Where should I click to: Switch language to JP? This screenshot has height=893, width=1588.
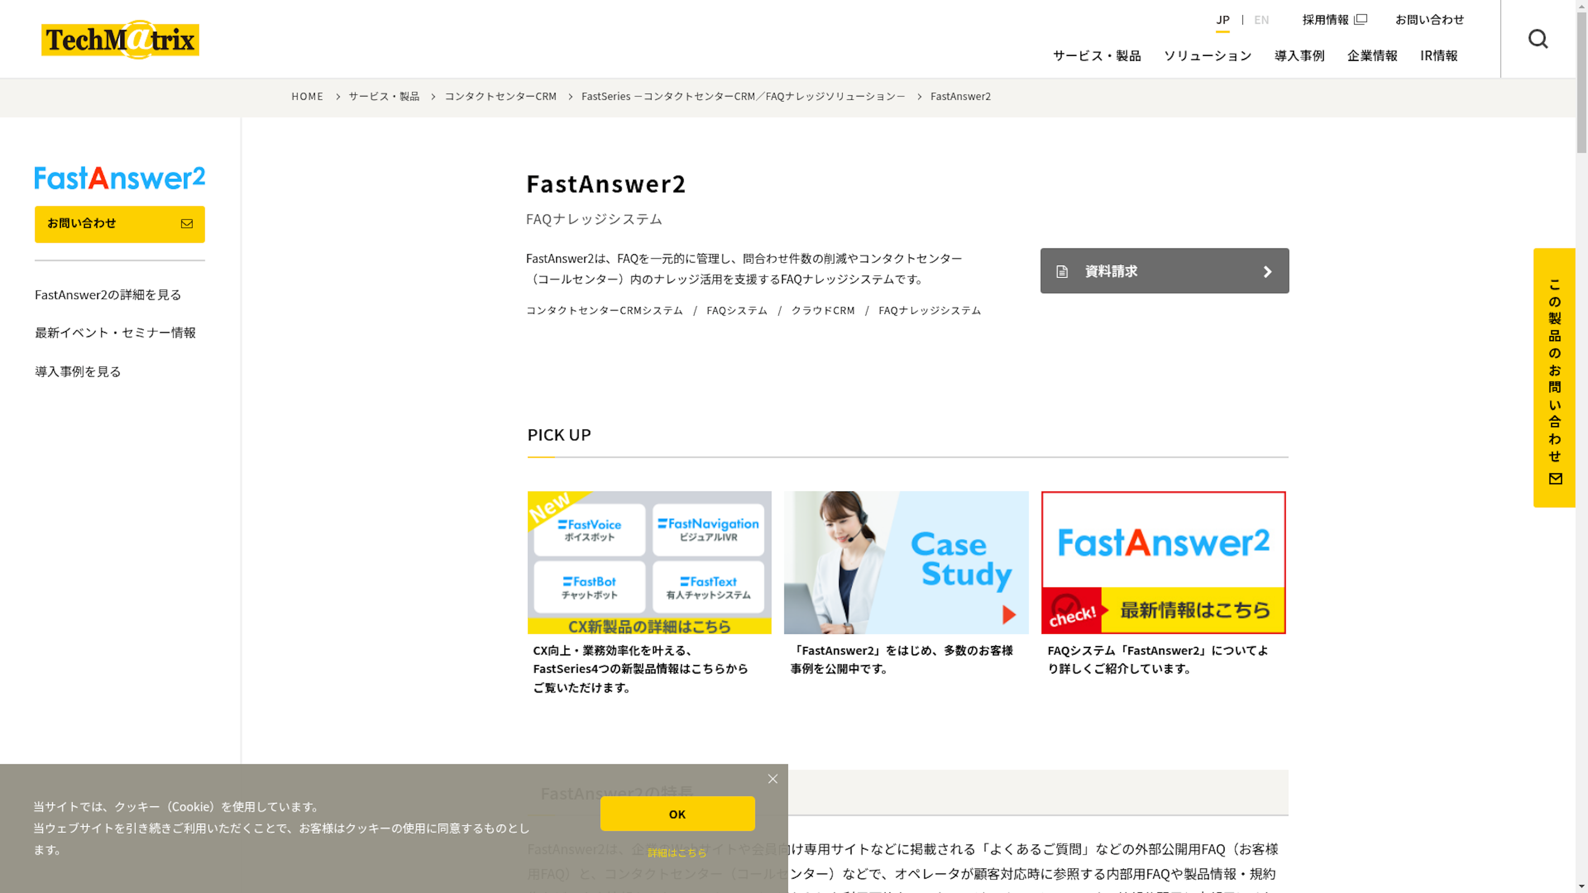pyautogui.click(x=1222, y=20)
